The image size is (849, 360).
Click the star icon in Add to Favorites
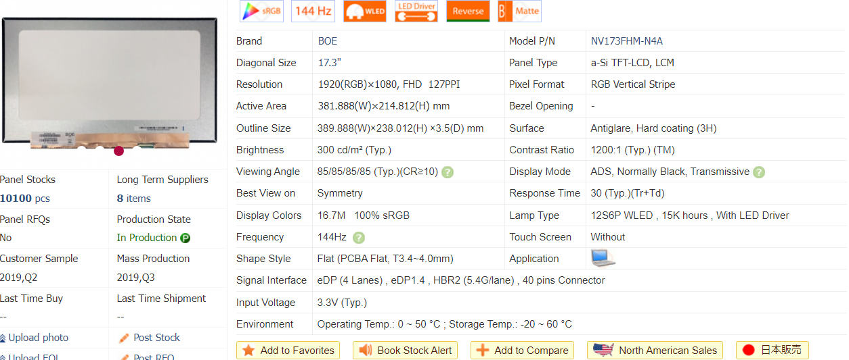click(248, 350)
